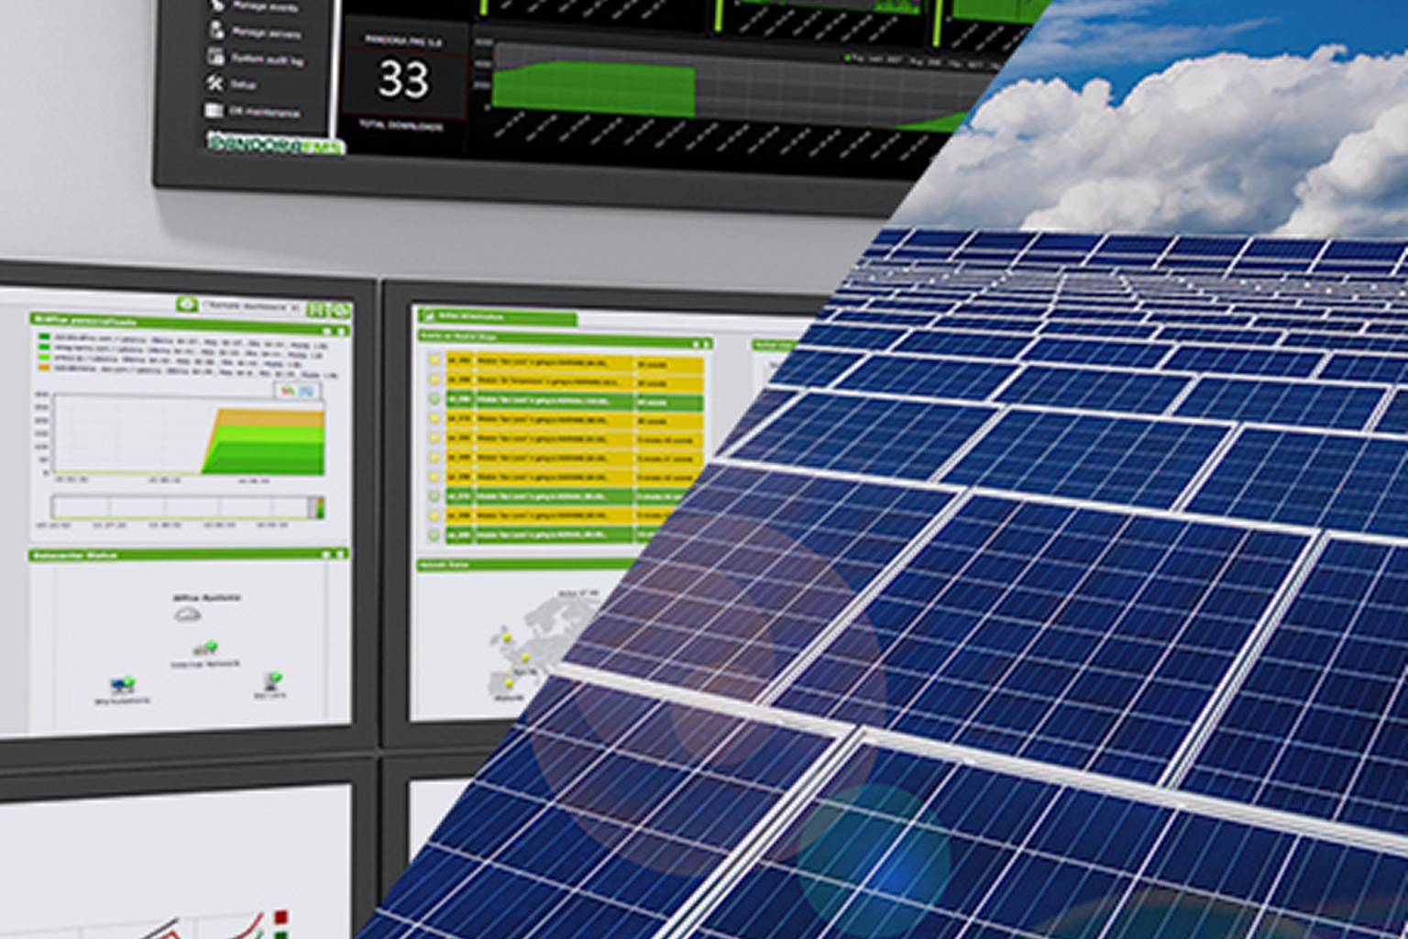
Task: Click the Setup wrench icon
Action: tap(215, 83)
